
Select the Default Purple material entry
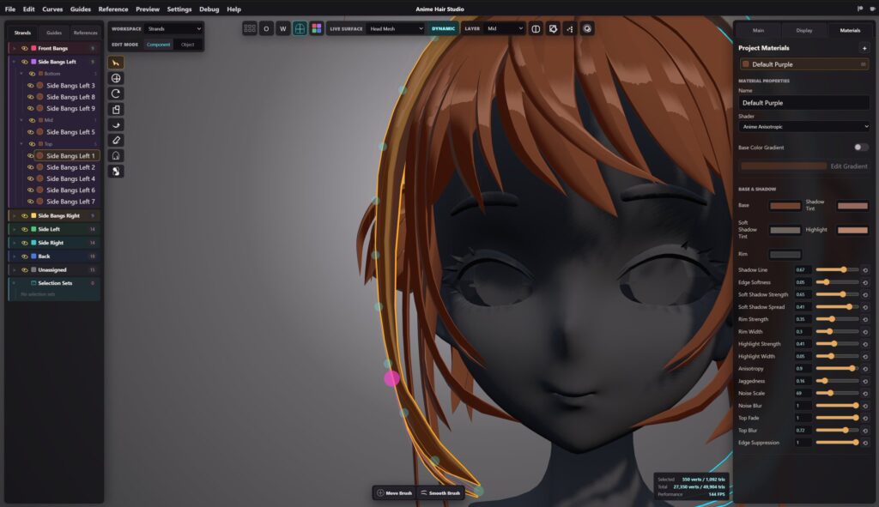[x=803, y=64]
